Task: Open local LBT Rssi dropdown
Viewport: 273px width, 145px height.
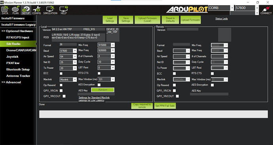Action: coord(106,68)
